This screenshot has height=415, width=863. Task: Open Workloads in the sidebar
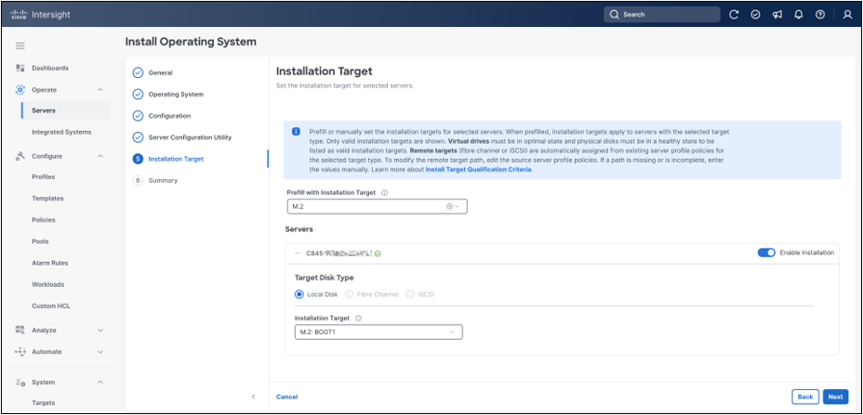(47, 284)
